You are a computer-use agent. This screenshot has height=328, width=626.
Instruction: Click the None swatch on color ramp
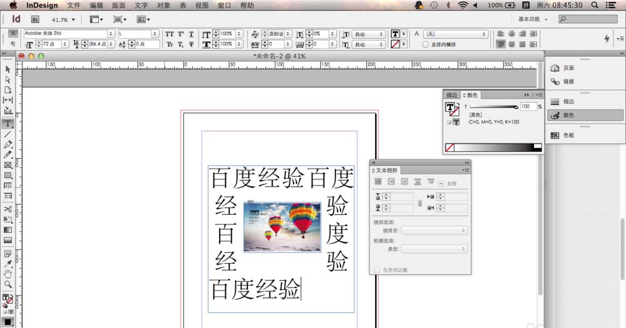449,147
